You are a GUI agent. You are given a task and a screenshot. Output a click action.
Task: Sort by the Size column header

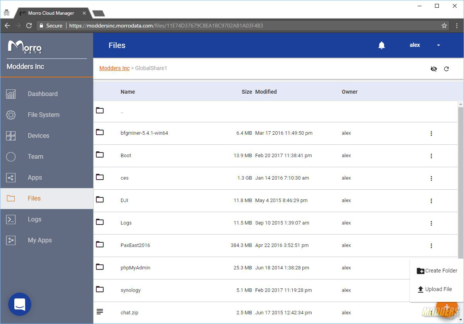pos(247,92)
